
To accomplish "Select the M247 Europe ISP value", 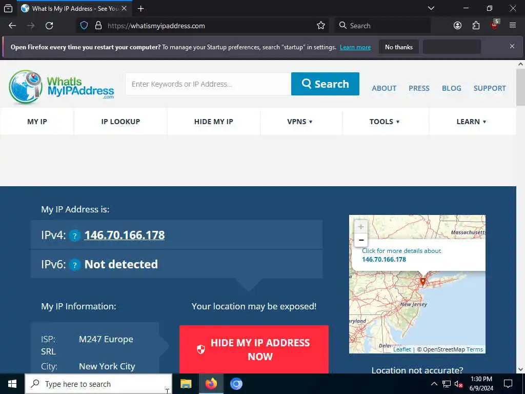I will coord(106,339).
